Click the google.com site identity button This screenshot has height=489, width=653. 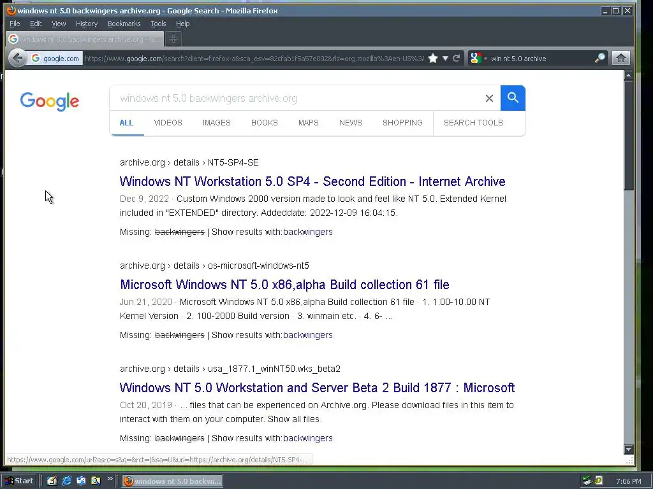click(55, 59)
